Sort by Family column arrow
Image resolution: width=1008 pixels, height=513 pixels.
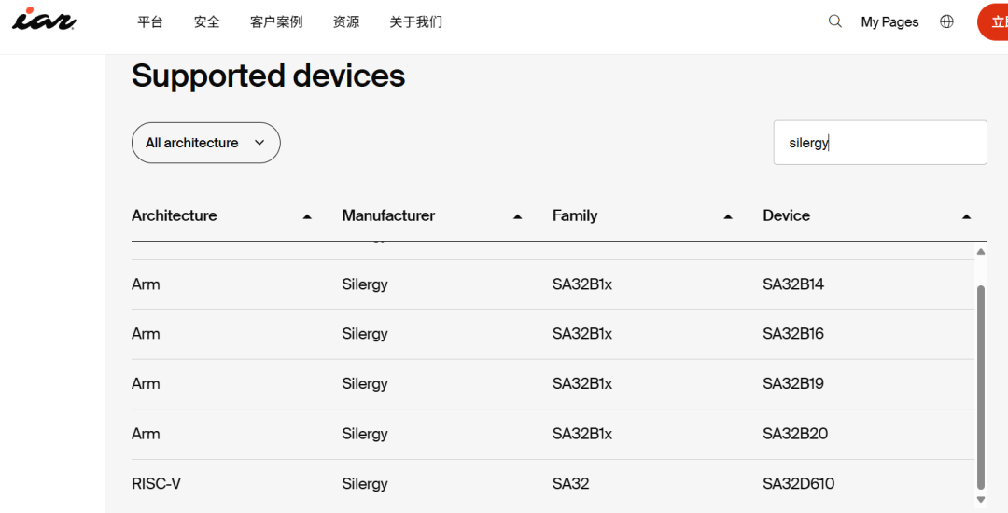point(728,216)
